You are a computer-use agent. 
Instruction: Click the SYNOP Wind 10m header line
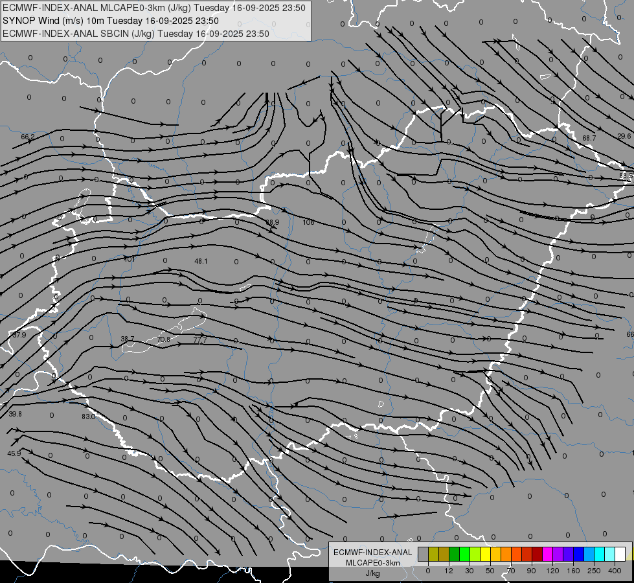(x=110, y=21)
